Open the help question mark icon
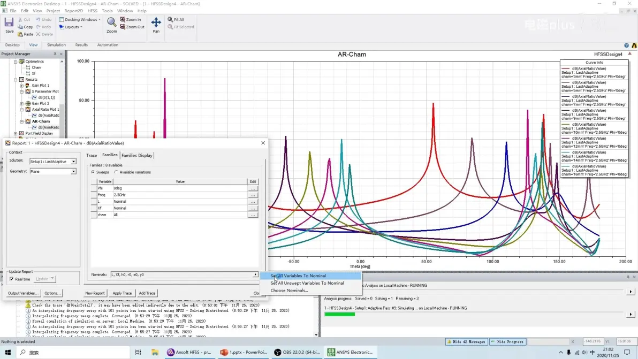 [627, 45]
